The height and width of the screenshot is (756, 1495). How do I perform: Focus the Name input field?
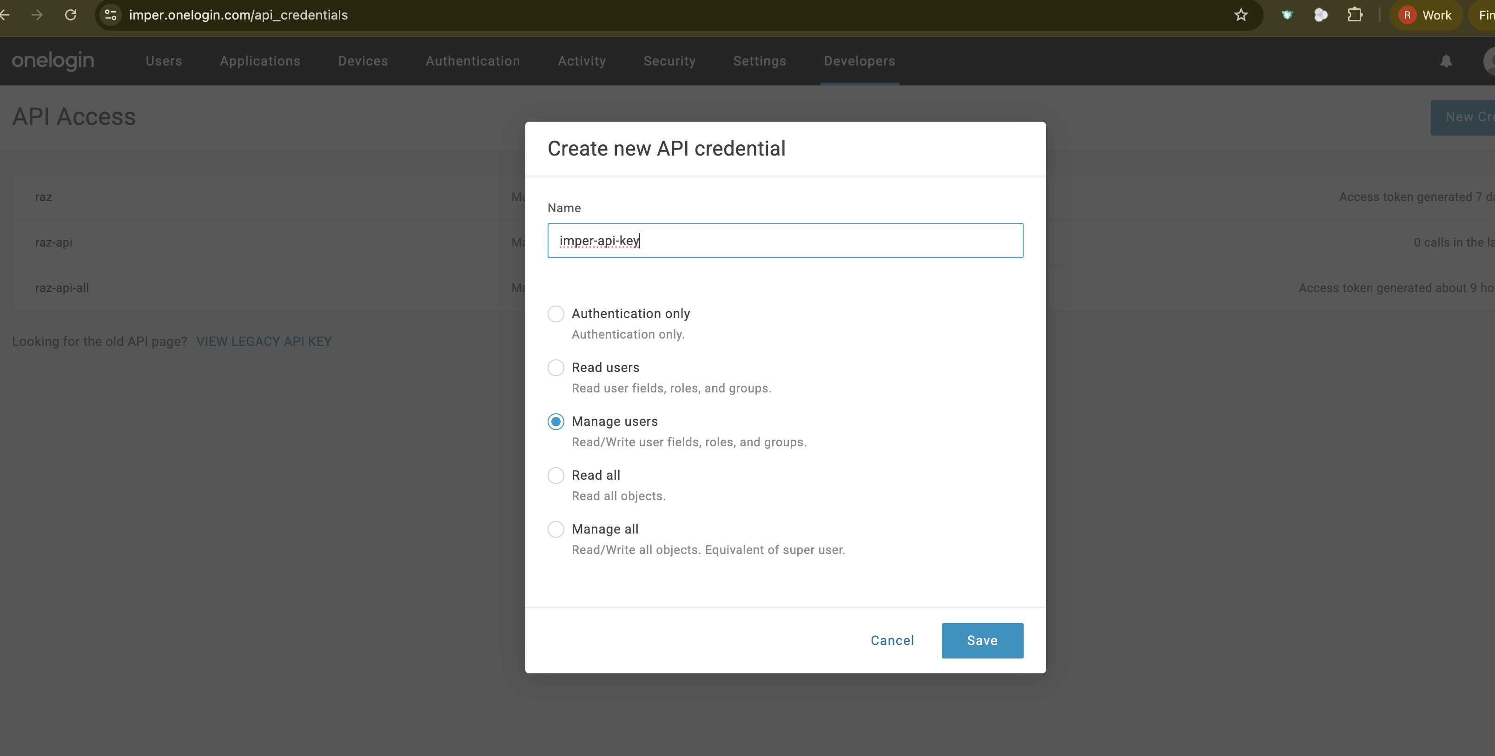pyautogui.click(x=785, y=241)
